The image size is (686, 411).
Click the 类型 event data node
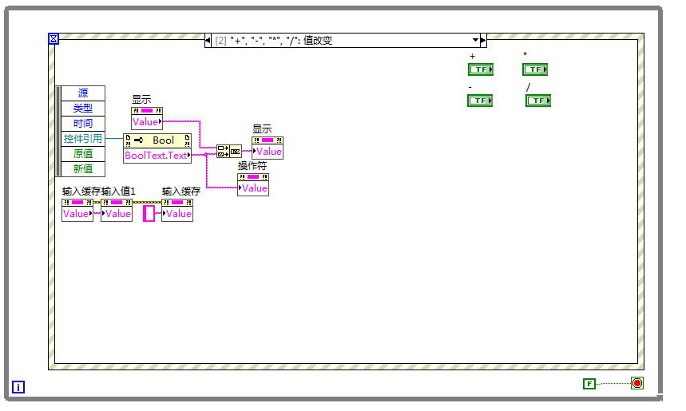pyautogui.click(x=83, y=109)
